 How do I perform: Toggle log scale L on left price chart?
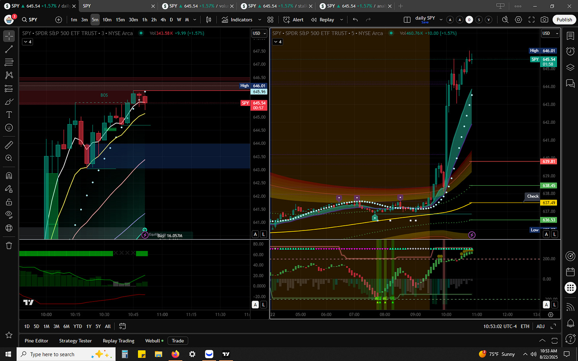pos(264,234)
